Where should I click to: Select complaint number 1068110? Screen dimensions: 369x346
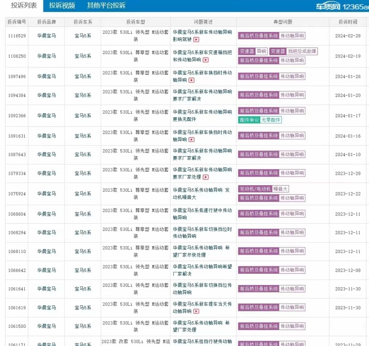pos(17,252)
